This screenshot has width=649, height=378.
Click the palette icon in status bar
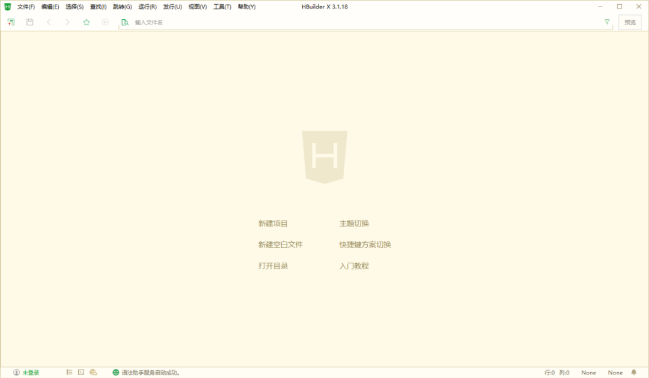93,372
